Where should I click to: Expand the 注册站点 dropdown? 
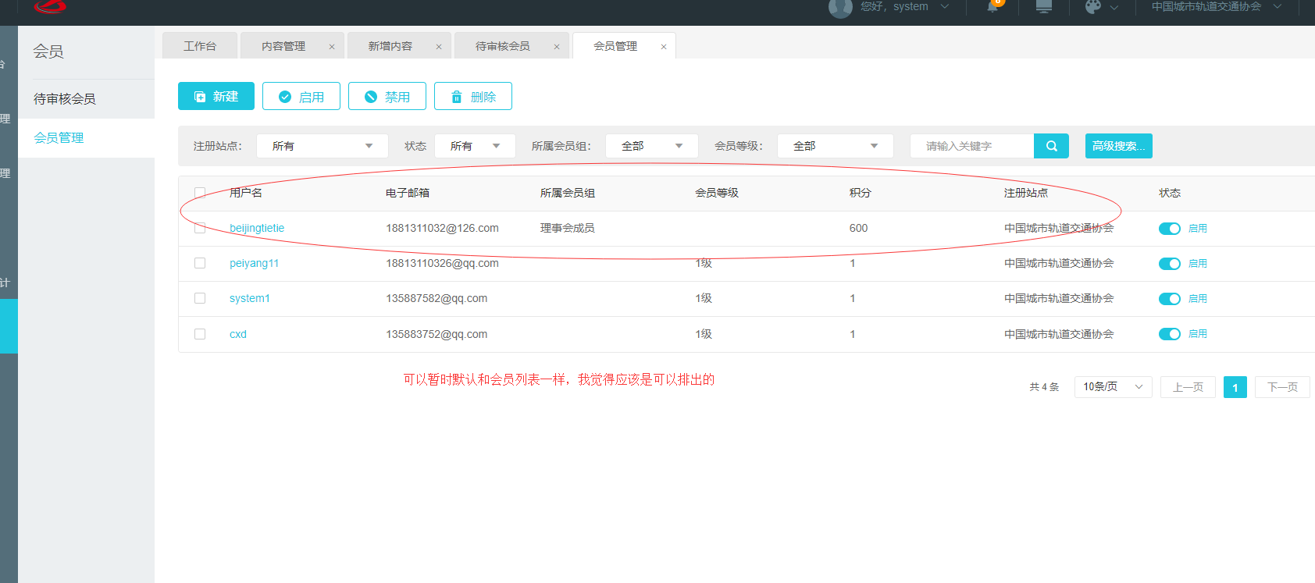pos(322,146)
